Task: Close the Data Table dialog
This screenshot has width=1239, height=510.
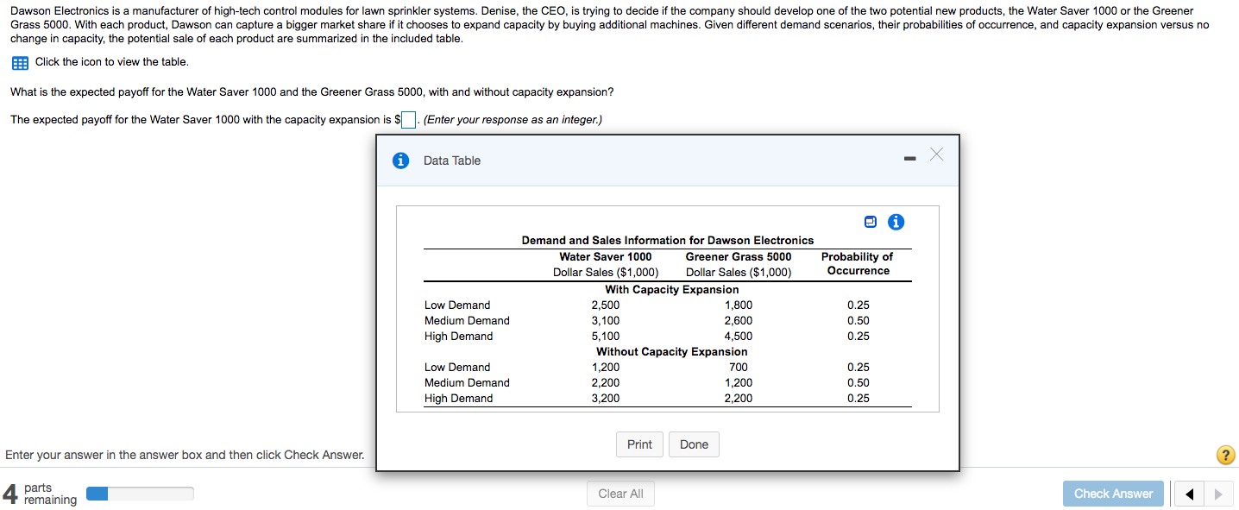Action: coord(937,154)
